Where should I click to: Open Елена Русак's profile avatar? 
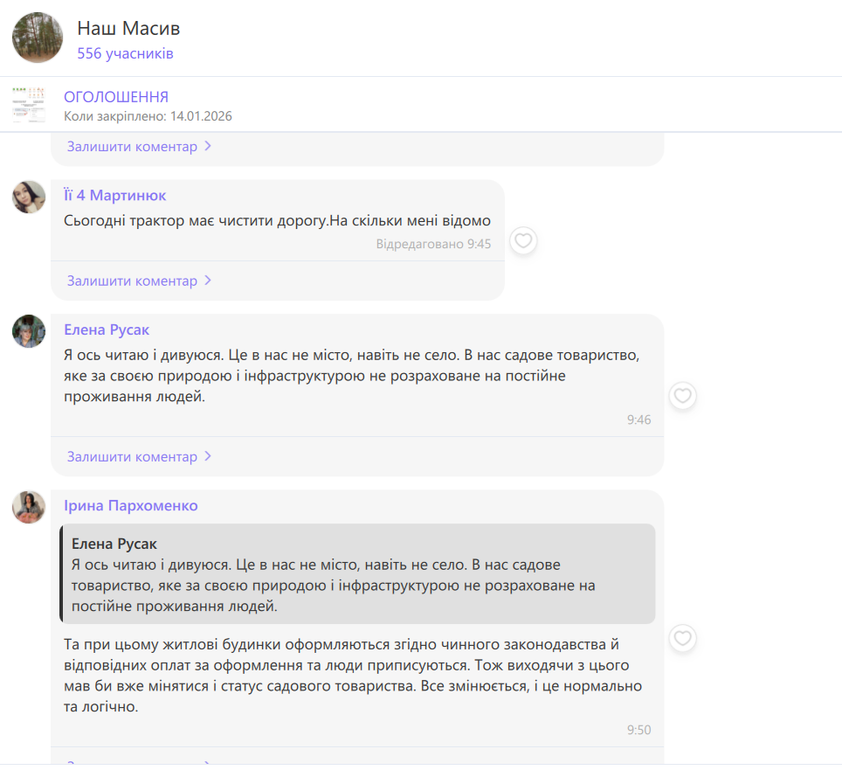coord(29,331)
